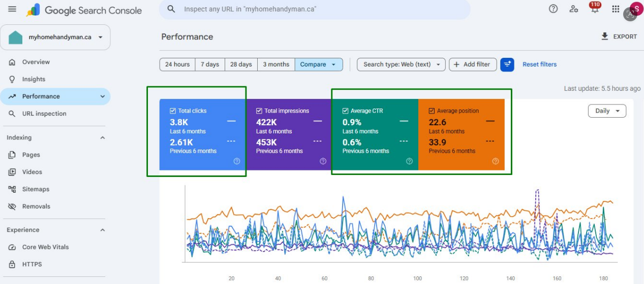Click the Insights lightbulb icon
This screenshot has height=284, width=644.
click(x=12, y=79)
